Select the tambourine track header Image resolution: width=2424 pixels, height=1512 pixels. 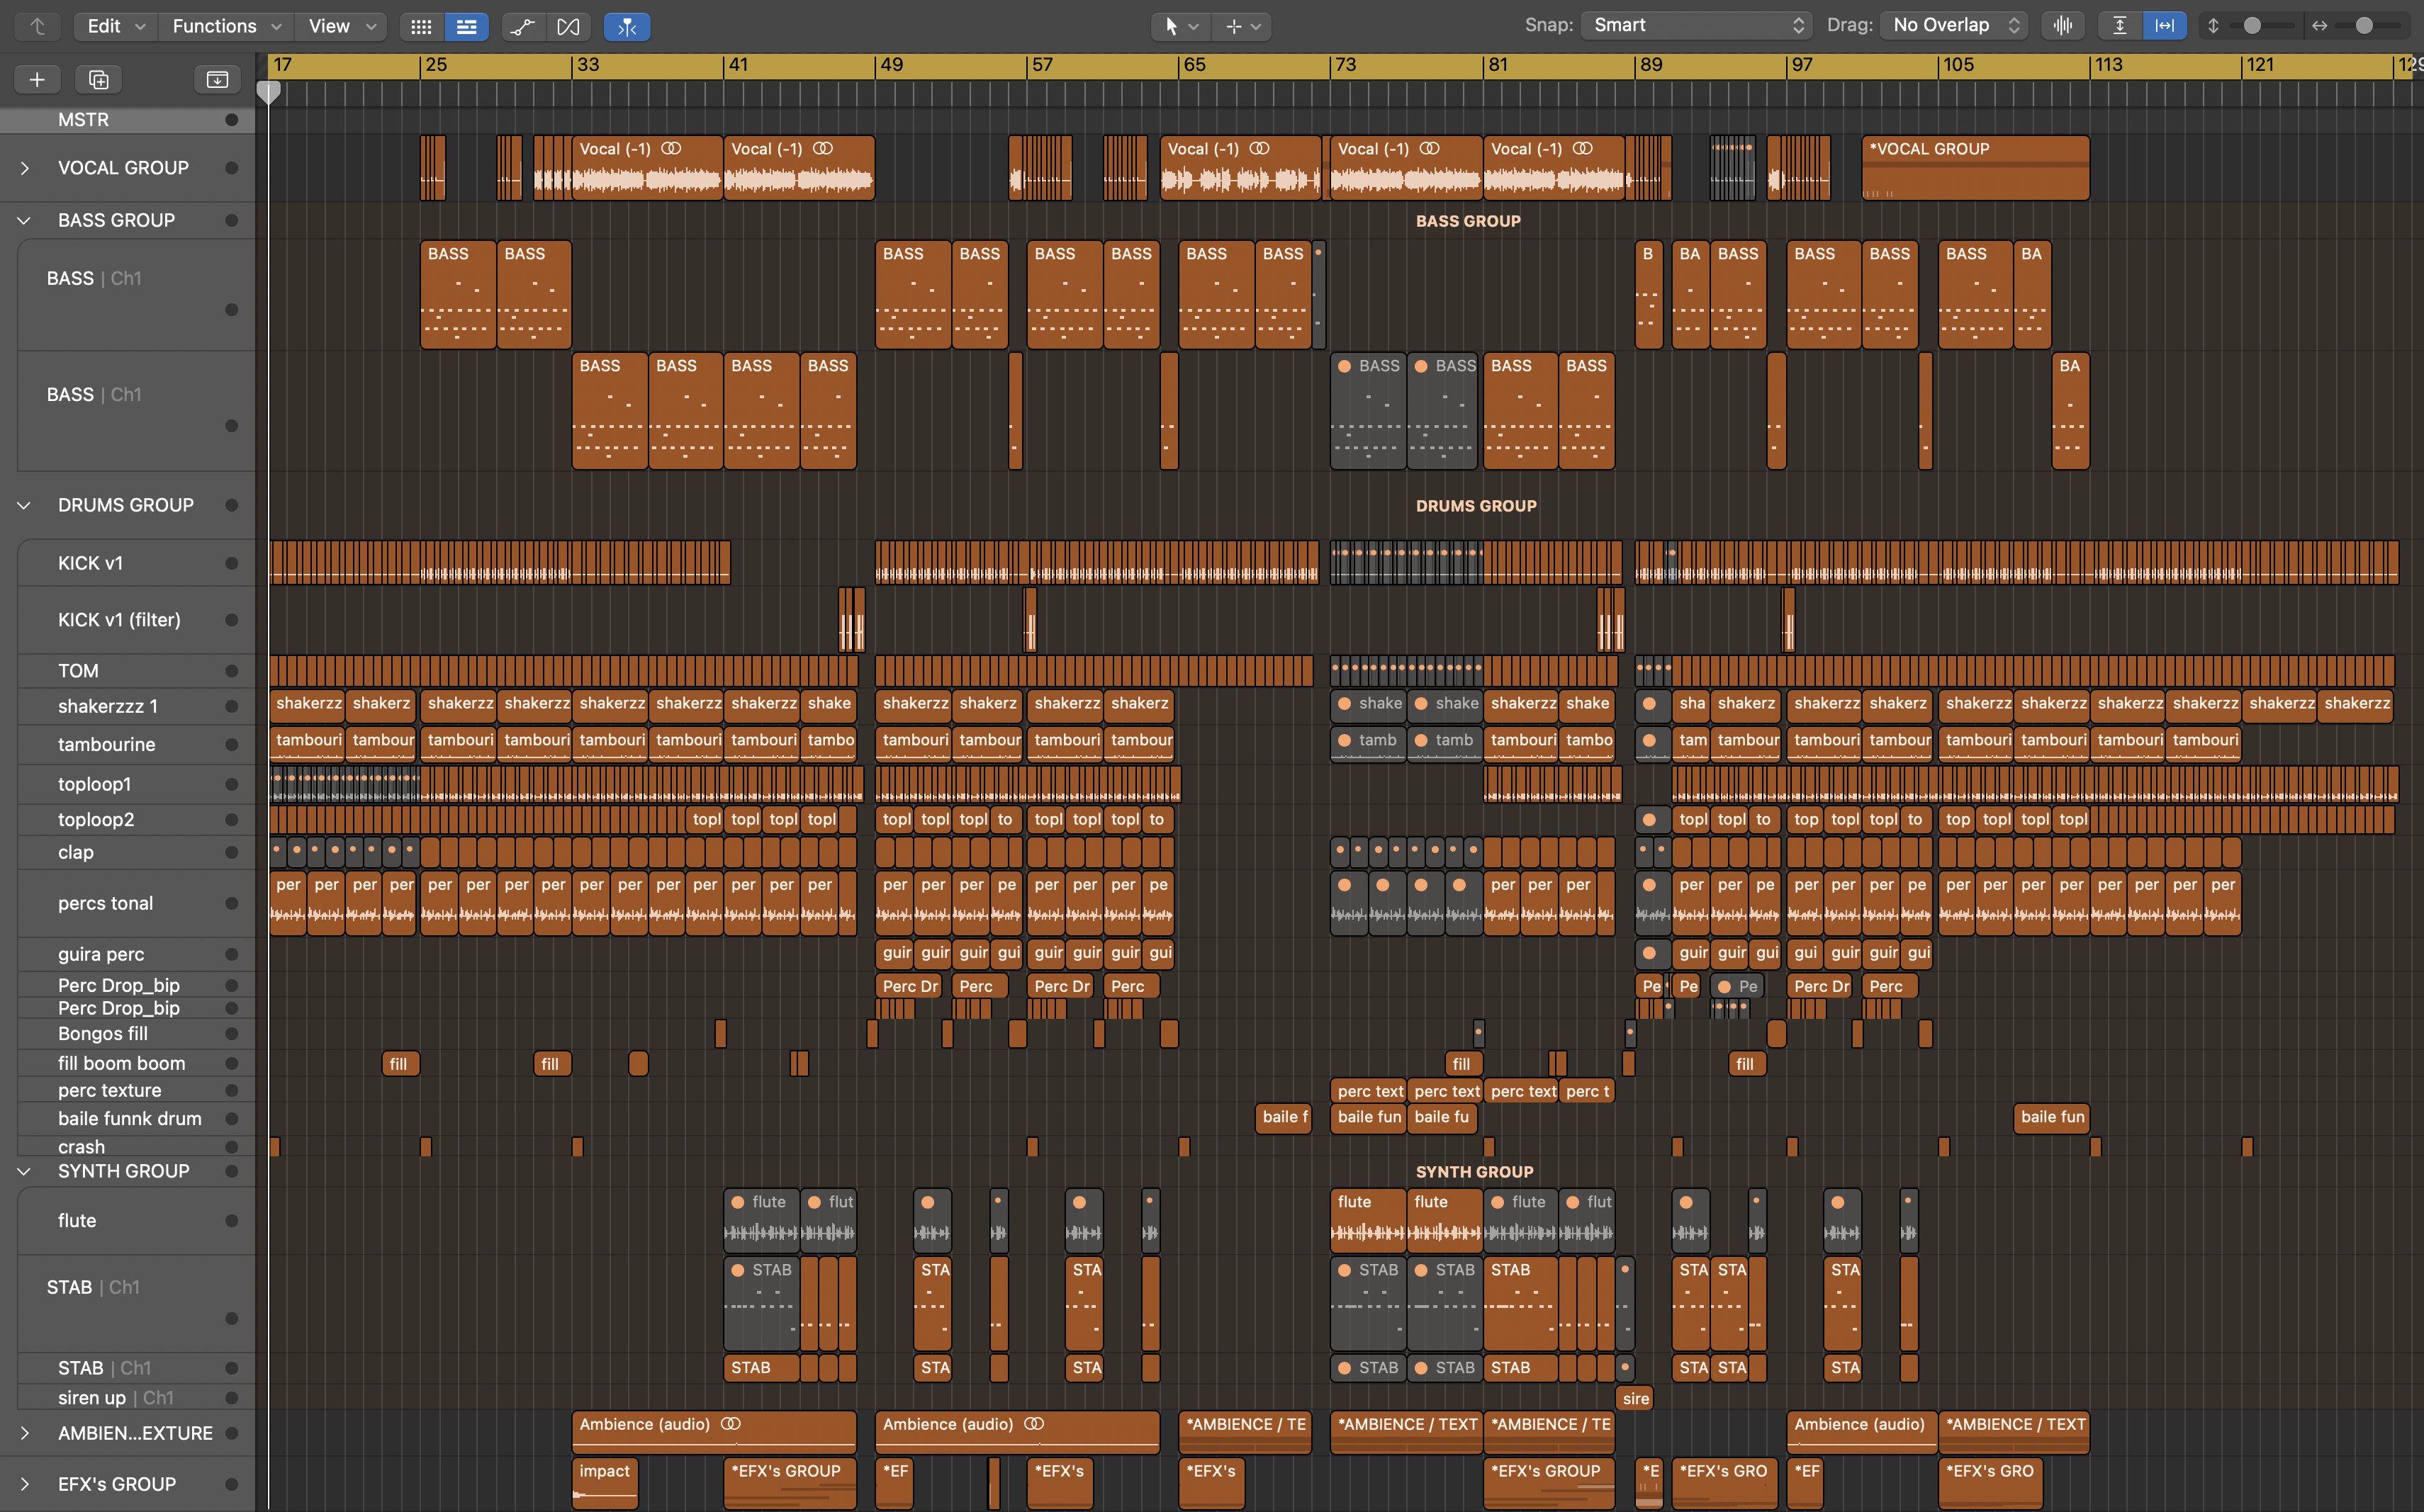coord(135,745)
